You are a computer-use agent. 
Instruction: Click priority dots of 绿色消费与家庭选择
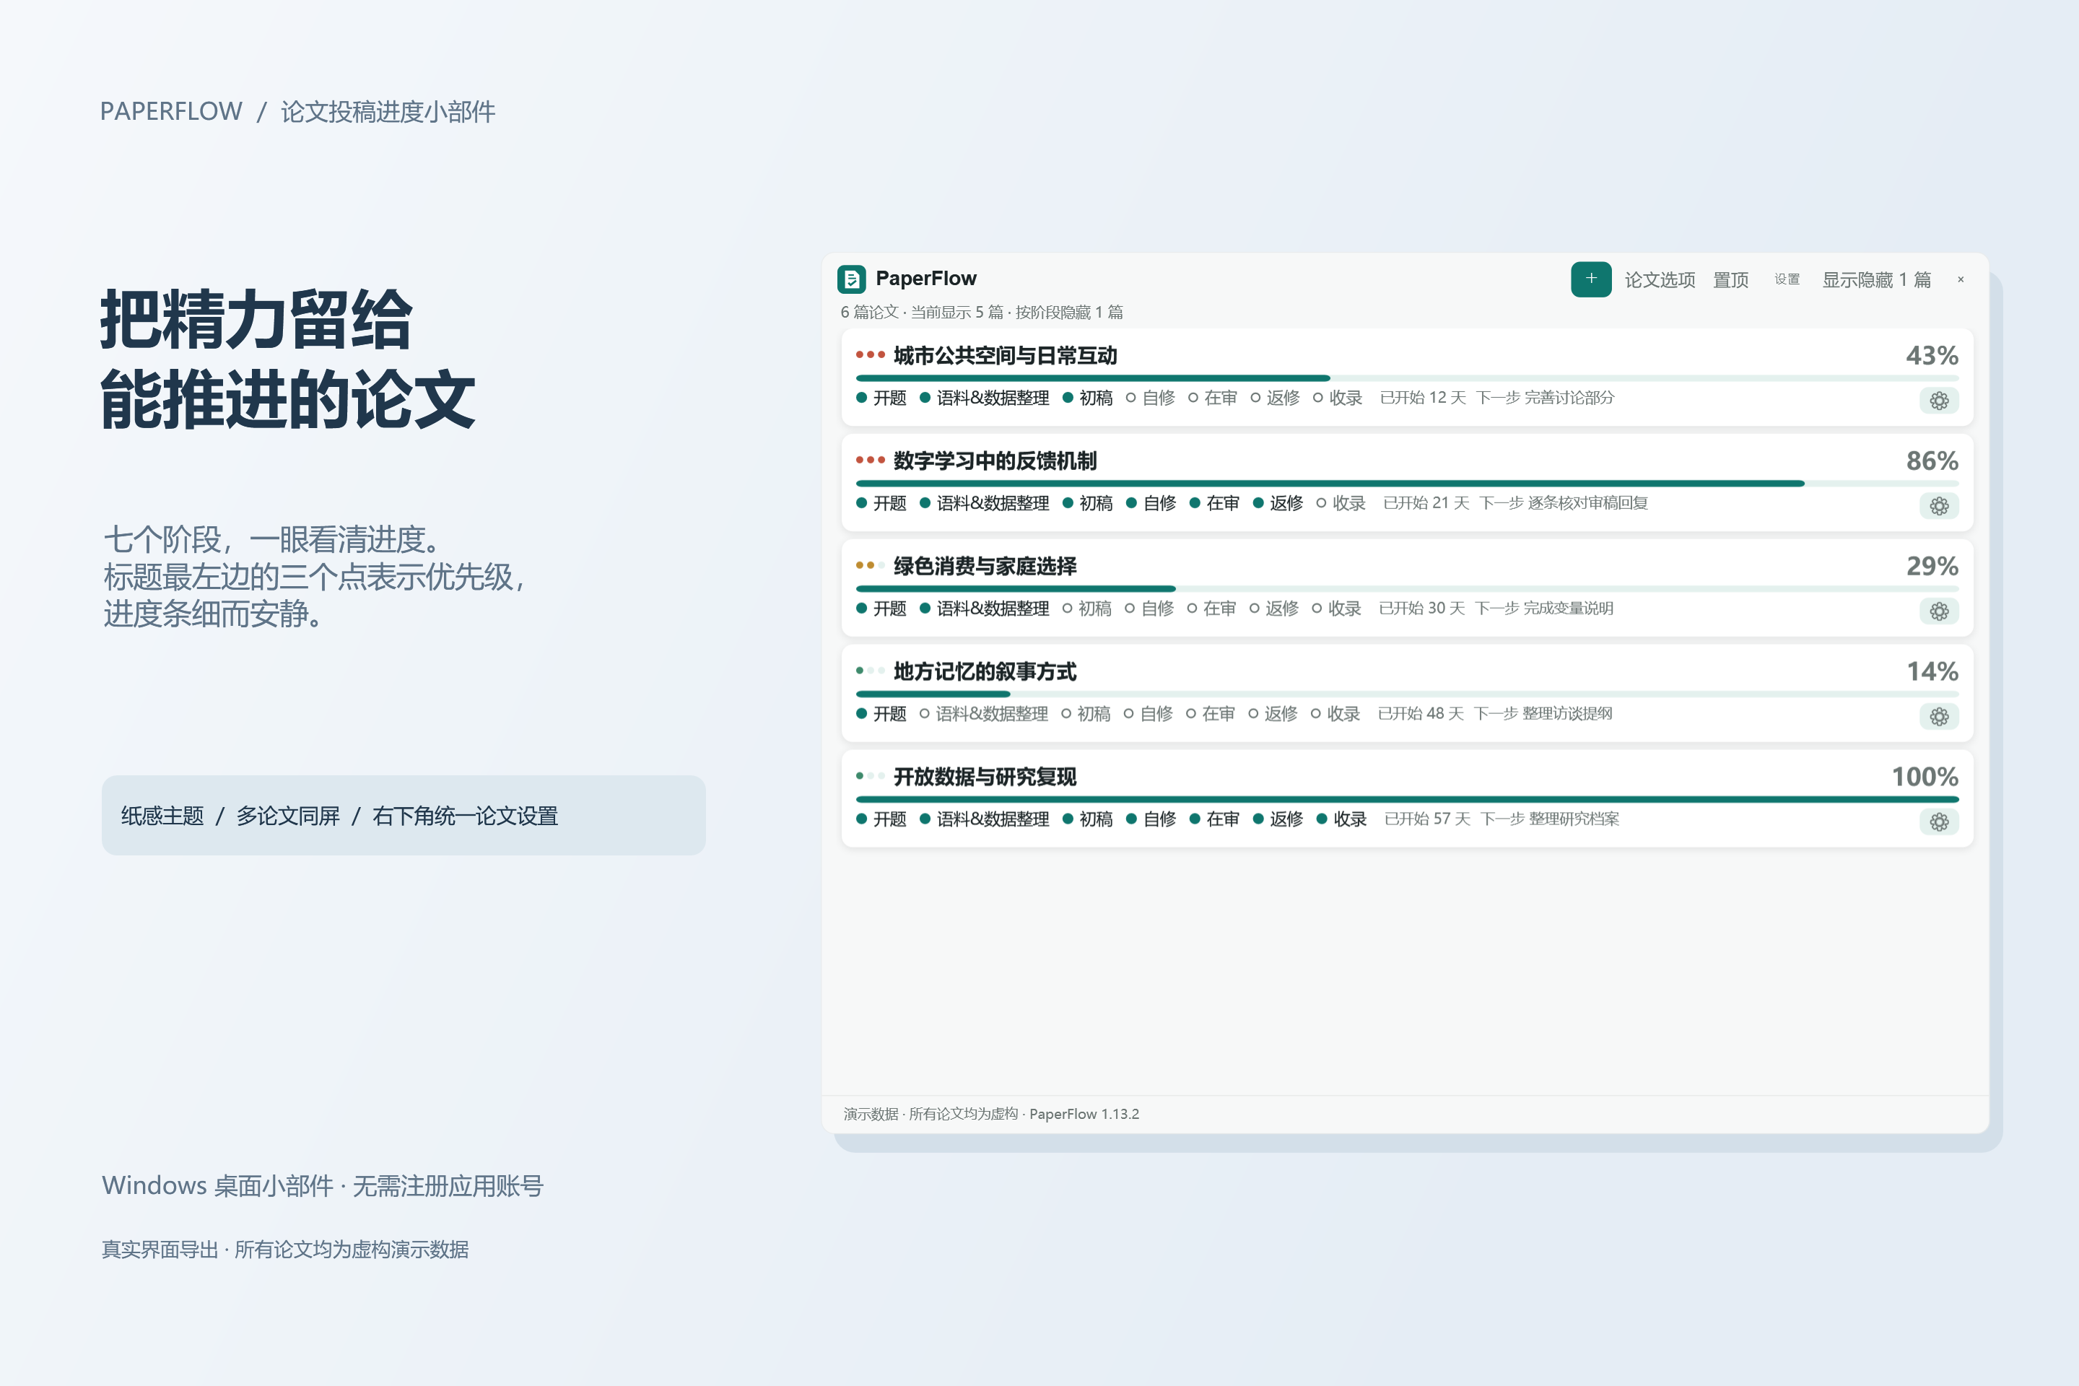pyautogui.click(x=870, y=565)
